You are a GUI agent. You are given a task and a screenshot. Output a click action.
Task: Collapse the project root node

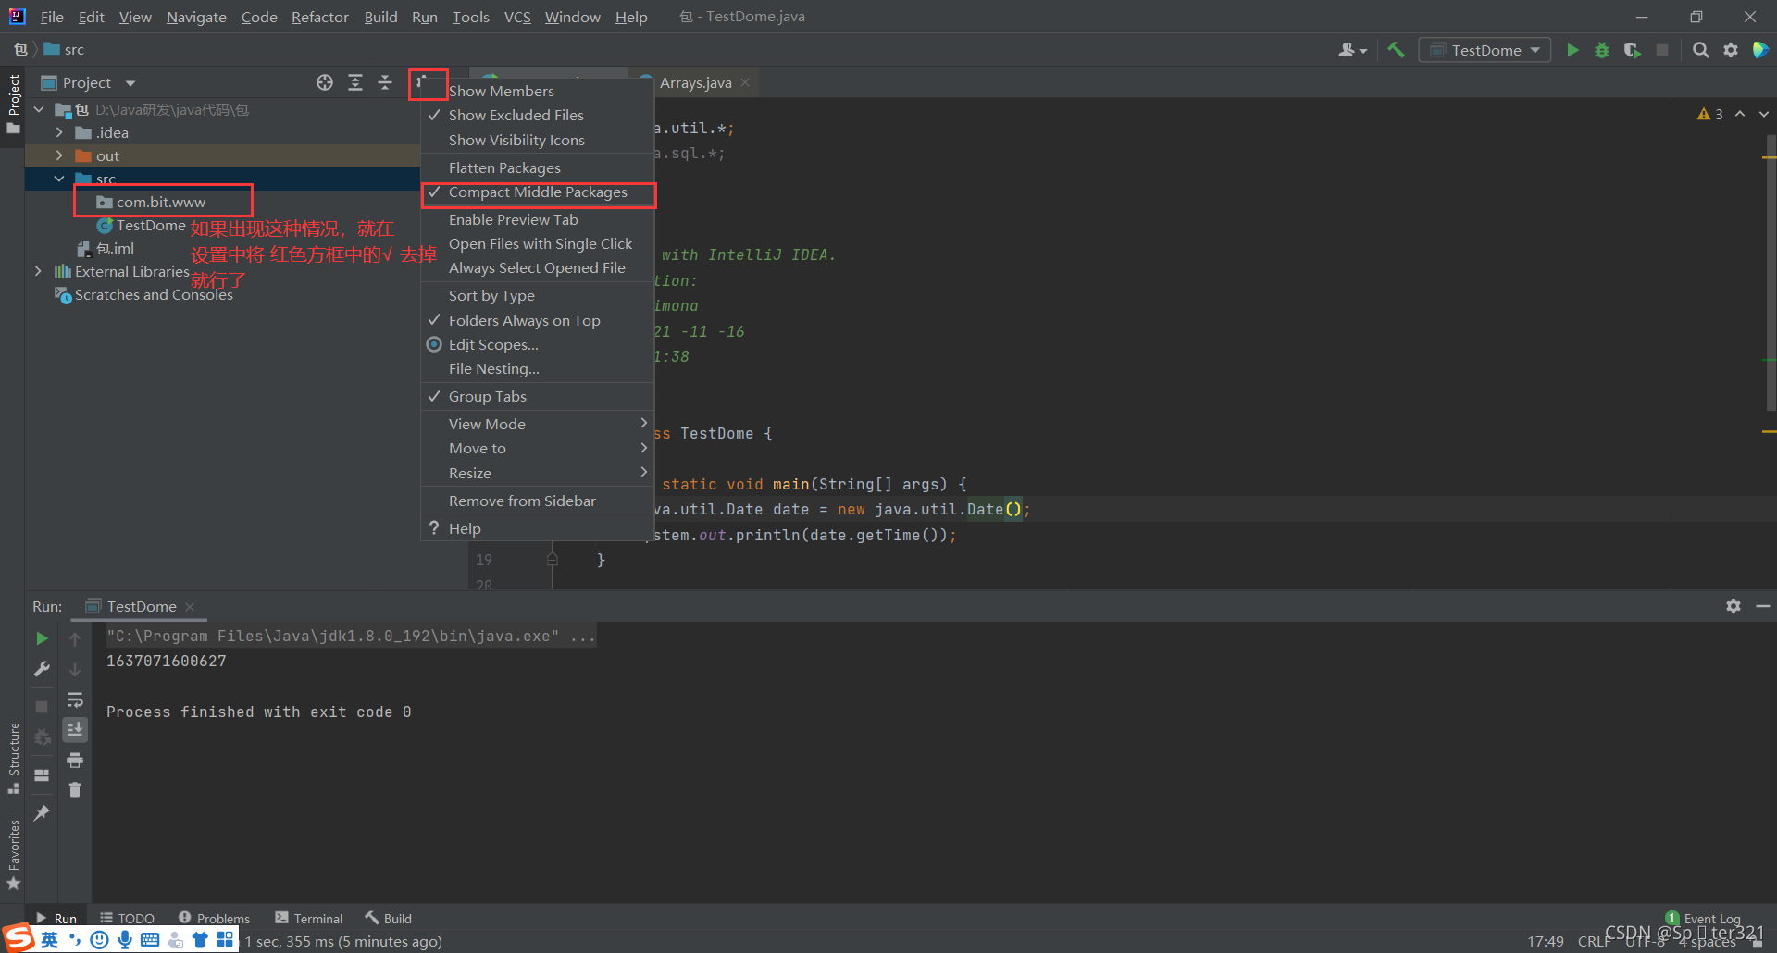pos(38,110)
